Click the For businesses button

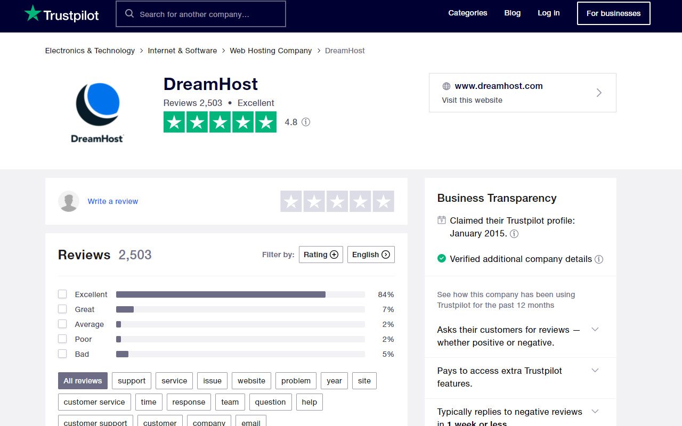click(x=614, y=13)
